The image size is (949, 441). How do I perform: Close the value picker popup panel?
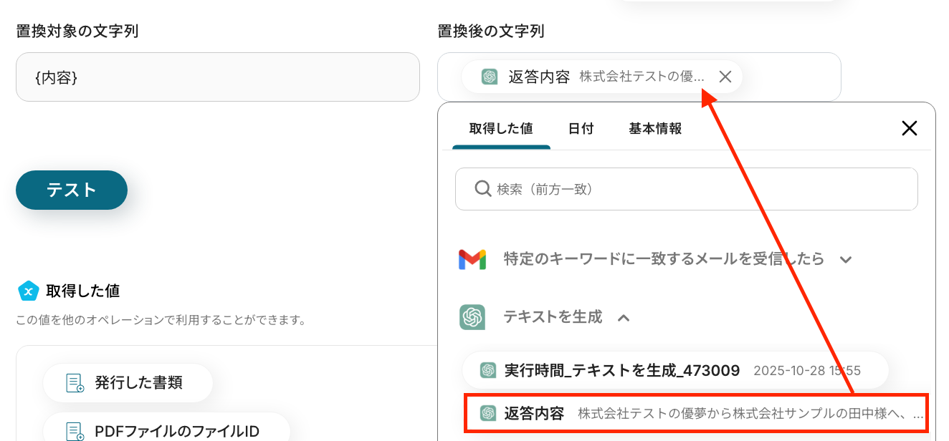point(909,129)
